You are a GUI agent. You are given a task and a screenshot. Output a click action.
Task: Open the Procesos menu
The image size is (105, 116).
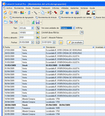tap(36, 8)
